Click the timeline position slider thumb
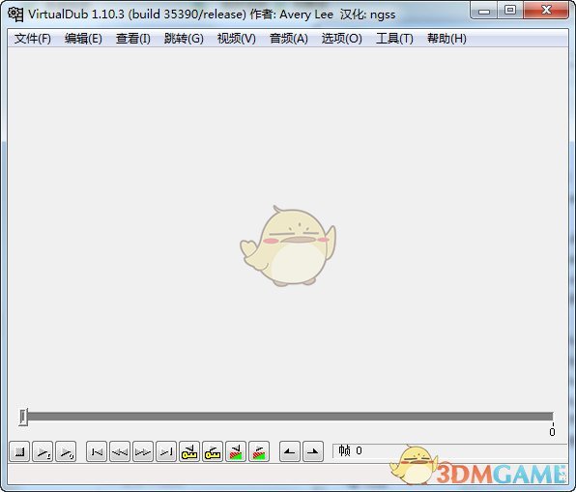The height and width of the screenshot is (492, 576). pyautogui.click(x=23, y=417)
